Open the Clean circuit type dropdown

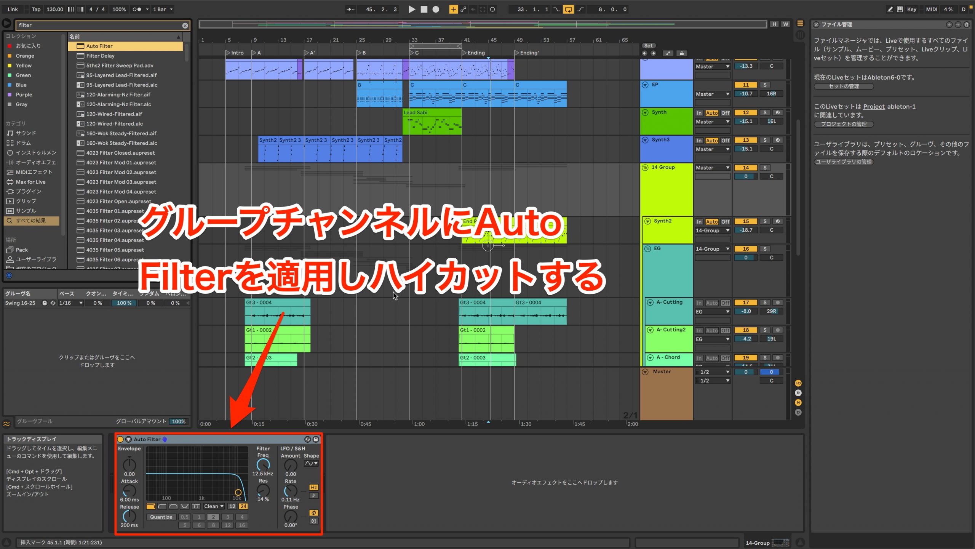click(214, 506)
